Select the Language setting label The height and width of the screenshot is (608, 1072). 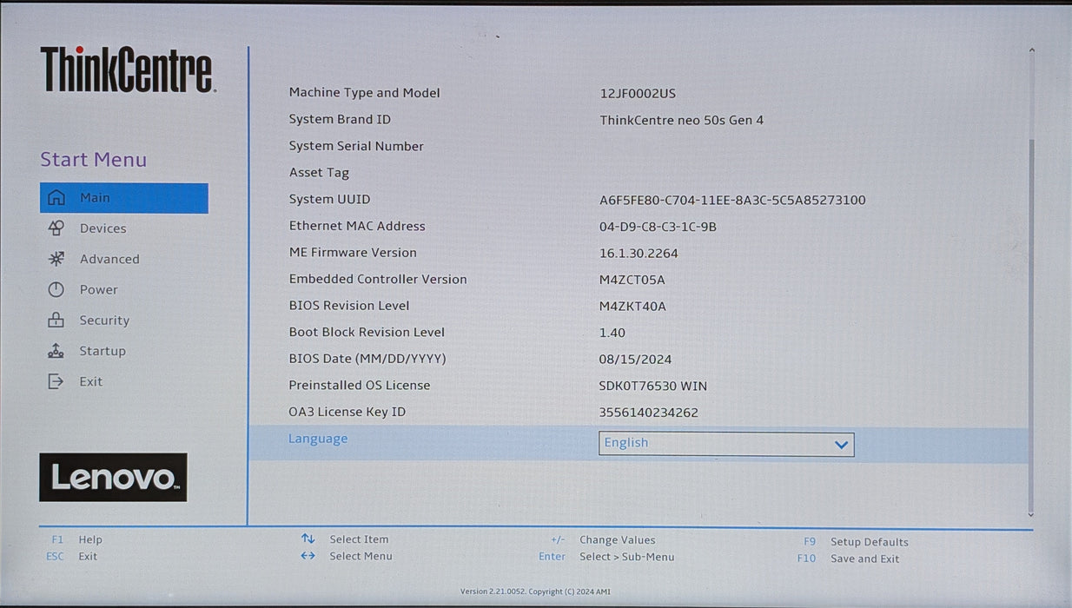pos(318,439)
